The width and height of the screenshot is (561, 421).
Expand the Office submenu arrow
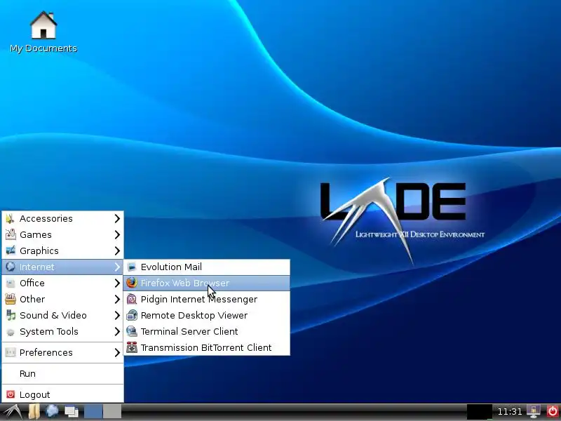click(x=117, y=283)
